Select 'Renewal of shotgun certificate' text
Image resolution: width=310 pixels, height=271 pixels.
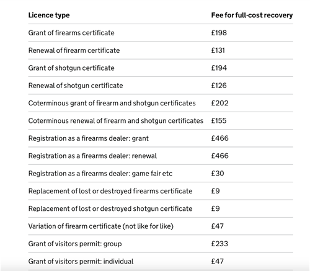(76, 86)
